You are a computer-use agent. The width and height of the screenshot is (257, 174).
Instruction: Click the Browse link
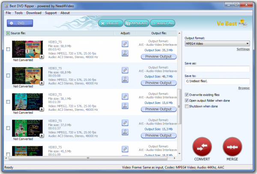pyautogui.click(x=244, y=88)
